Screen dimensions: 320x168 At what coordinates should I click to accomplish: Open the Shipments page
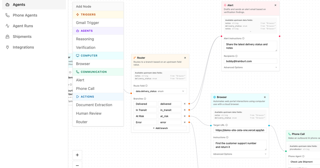(34, 37)
